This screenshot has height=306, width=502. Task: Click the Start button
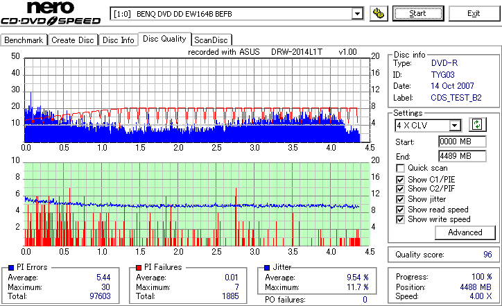coord(418,13)
